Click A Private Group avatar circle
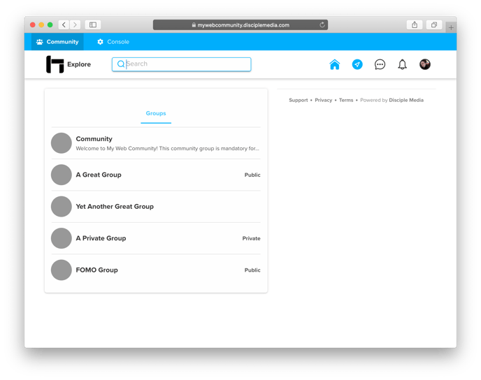This screenshot has width=481, height=380. click(62, 238)
